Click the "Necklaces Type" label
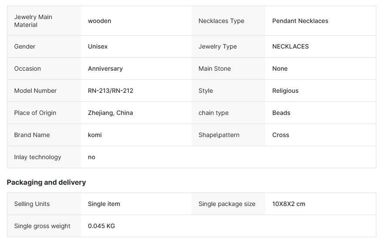 click(x=221, y=21)
